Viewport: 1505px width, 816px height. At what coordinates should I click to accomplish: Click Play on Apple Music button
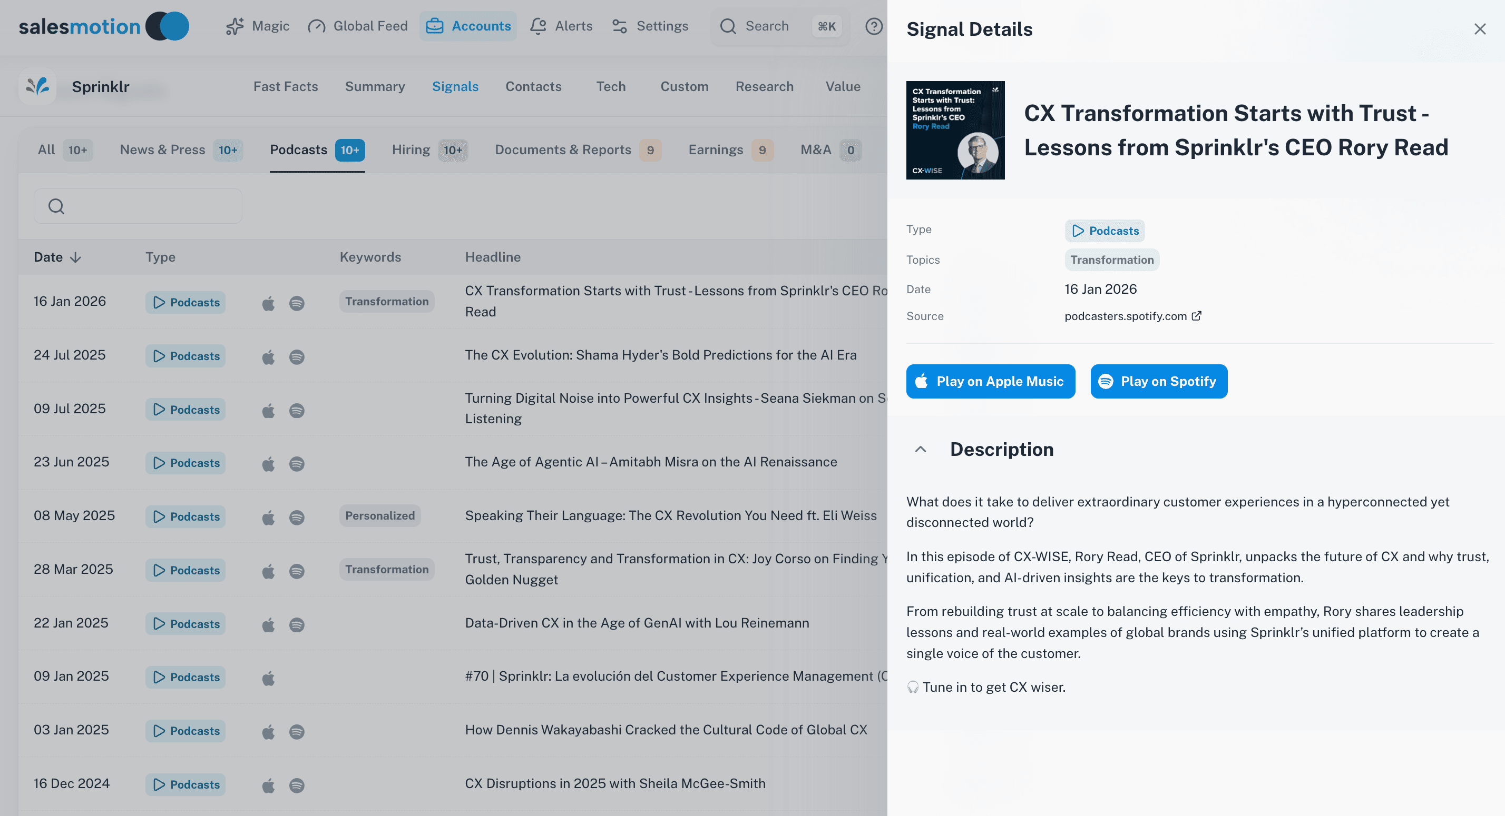click(x=990, y=381)
